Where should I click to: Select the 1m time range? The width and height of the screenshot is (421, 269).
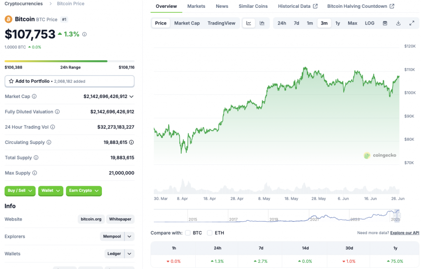[310, 23]
